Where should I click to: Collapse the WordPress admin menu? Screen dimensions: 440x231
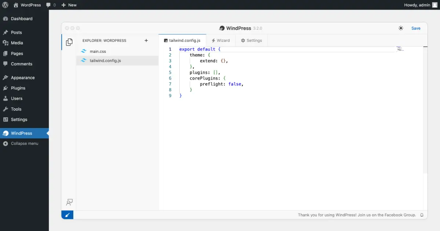pyautogui.click(x=24, y=143)
